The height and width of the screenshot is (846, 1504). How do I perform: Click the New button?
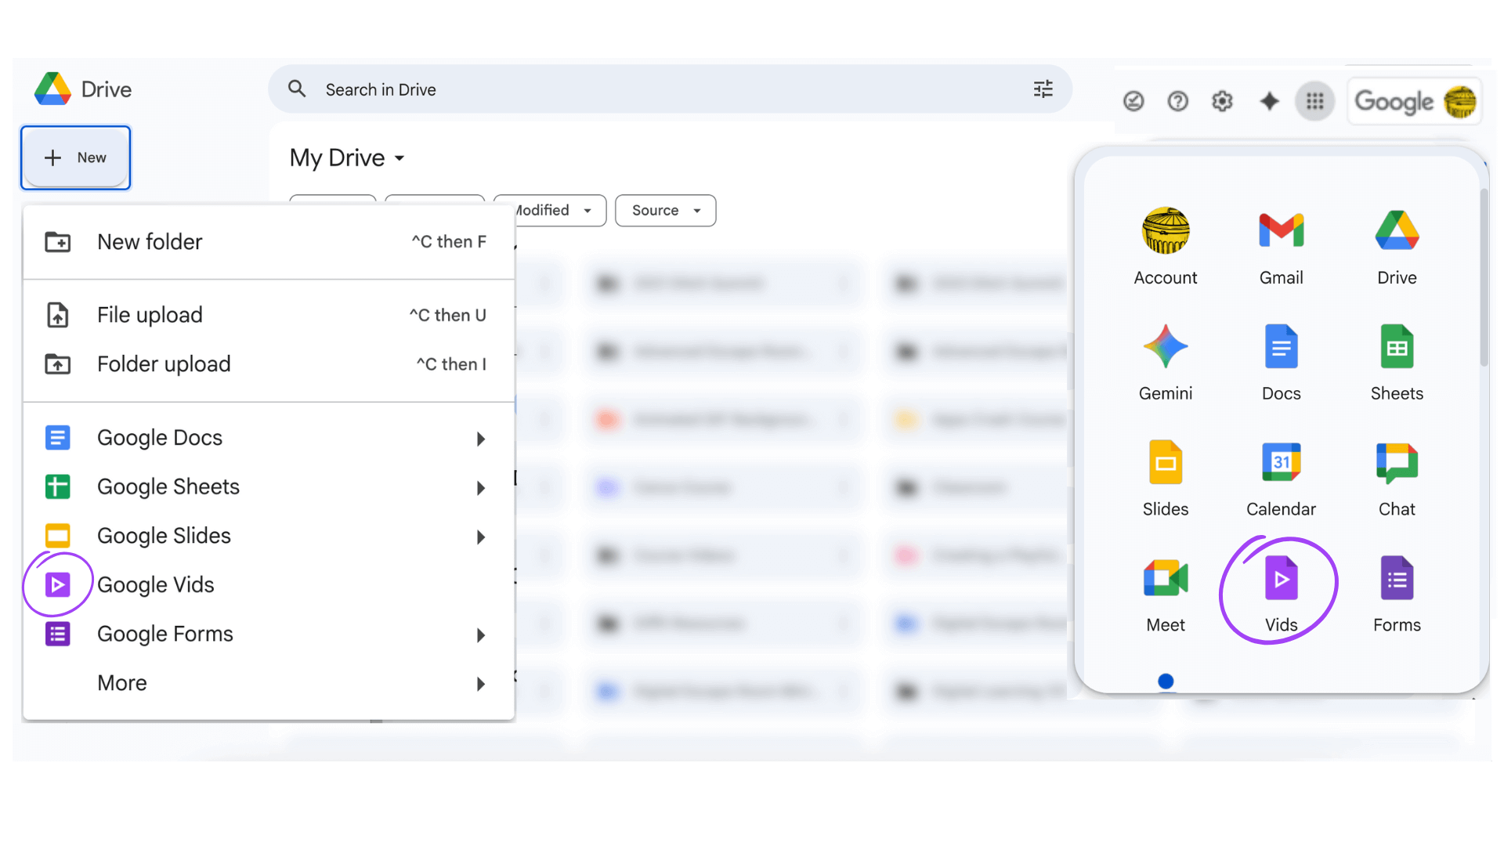76,157
